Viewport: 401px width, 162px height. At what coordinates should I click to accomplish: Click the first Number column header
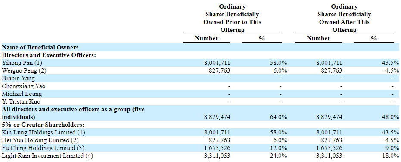(207, 39)
